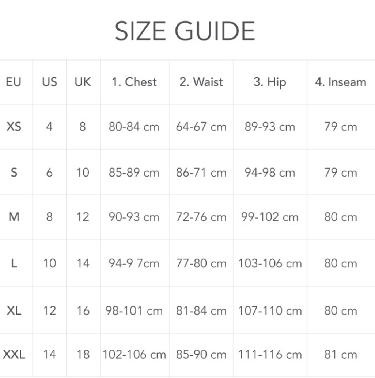Image resolution: width=375 pixels, height=378 pixels.
Task: Select the US column header
Action: point(49,82)
